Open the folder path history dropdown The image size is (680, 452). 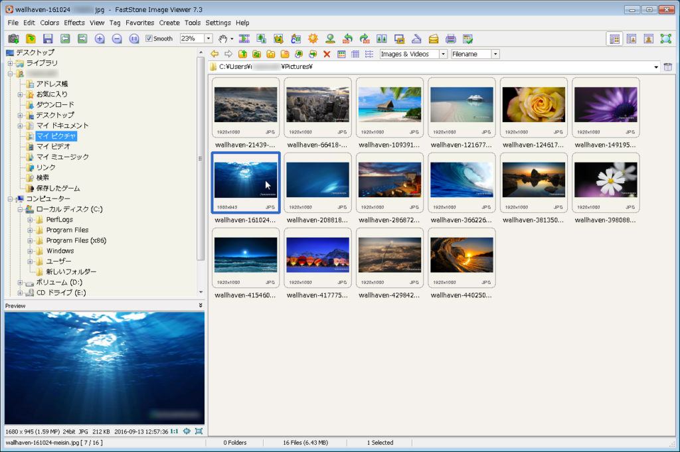pos(655,67)
